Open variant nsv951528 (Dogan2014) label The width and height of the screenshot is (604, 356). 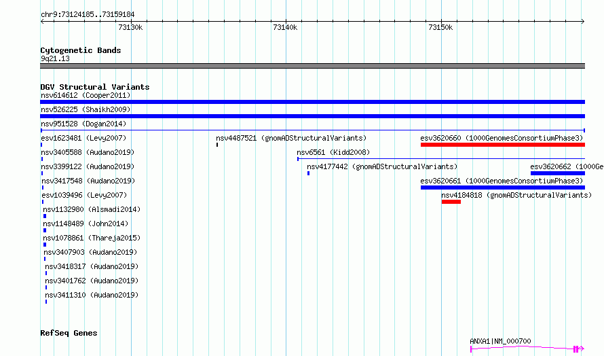pyautogui.click(x=83, y=124)
